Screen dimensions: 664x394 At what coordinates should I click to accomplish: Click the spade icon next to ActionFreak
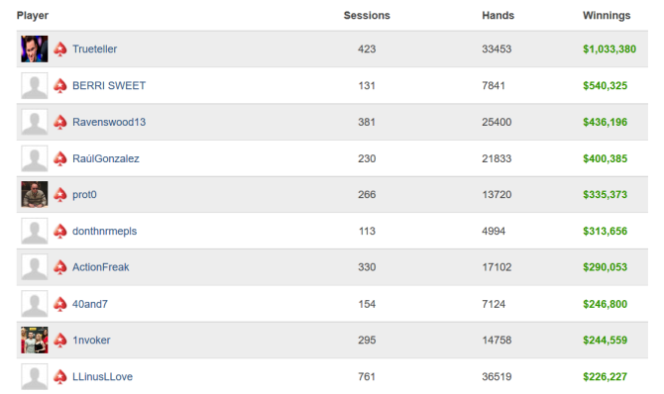click(x=60, y=267)
